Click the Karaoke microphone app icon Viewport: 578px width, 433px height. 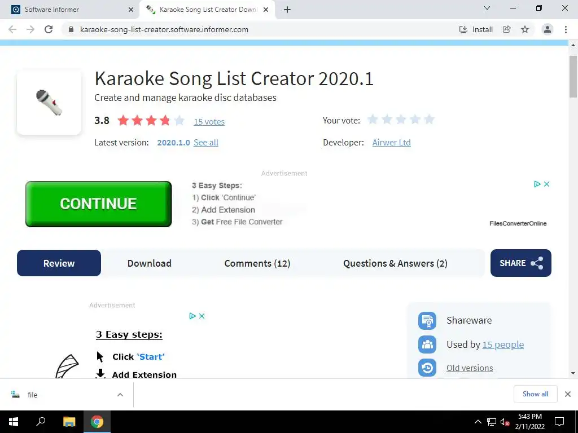(49, 103)
